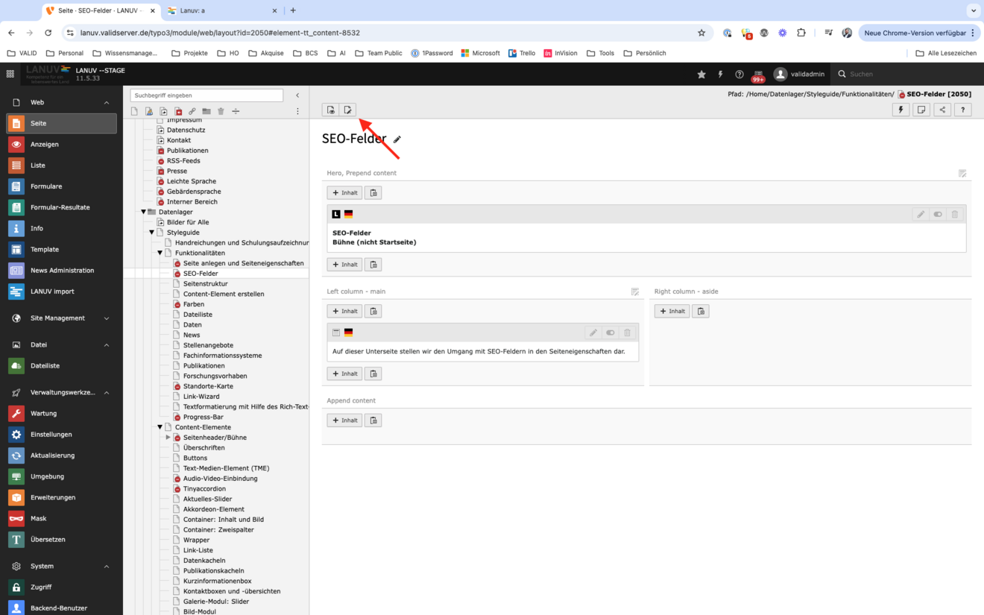Clear cache using the docheader lightning button

[901, 110]
